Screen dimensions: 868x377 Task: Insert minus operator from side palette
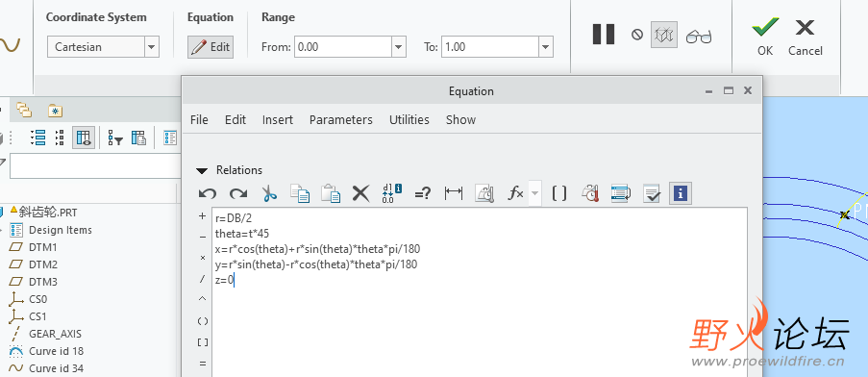pyautogui.click(x=202, y=237)
